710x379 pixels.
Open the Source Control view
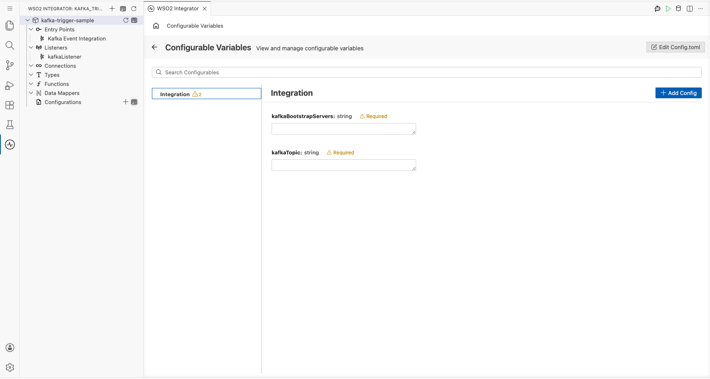click(x=10, y=65)
